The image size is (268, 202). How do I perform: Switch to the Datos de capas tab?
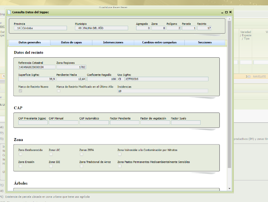[71, 43]
